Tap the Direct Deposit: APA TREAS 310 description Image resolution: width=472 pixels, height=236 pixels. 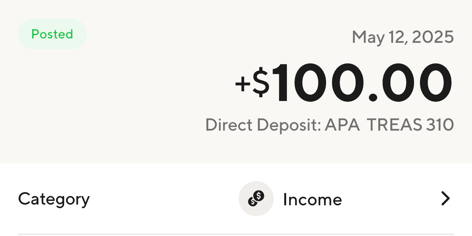pyautogui.click(x=330, y=125)
